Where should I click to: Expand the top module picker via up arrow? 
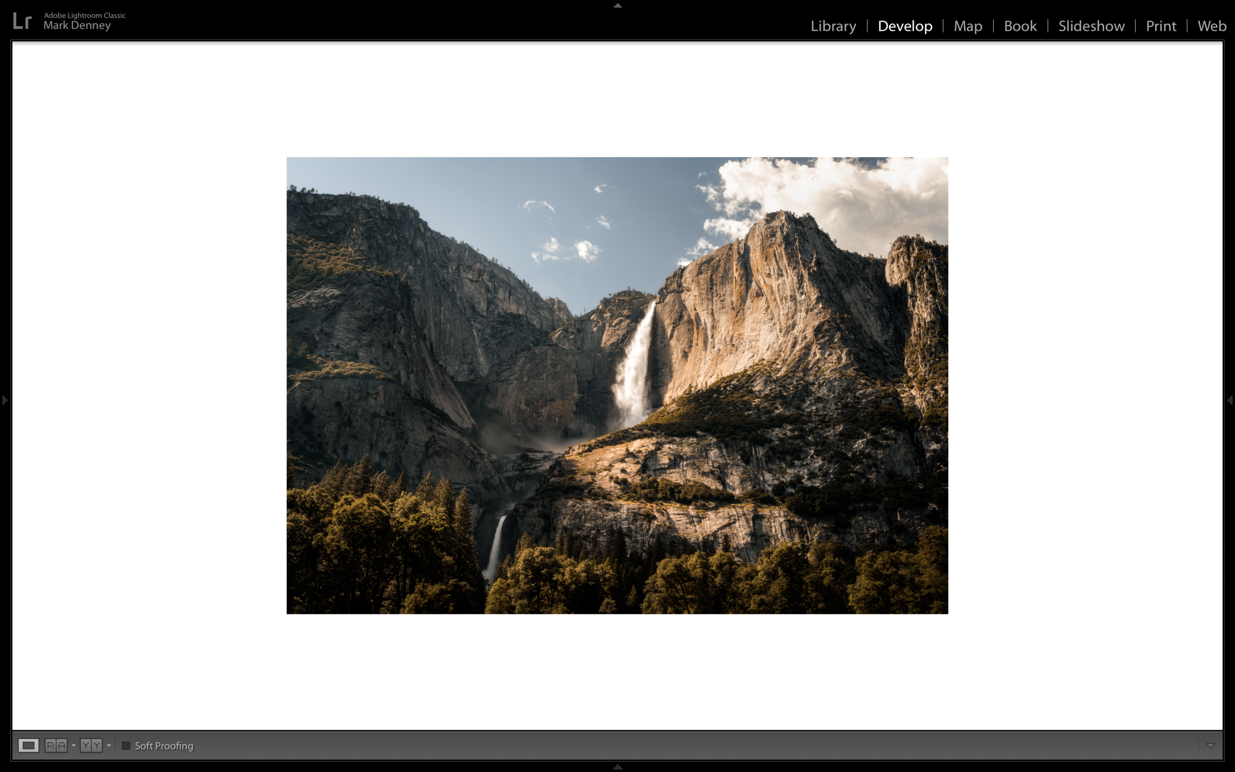(x=617, y=5)
